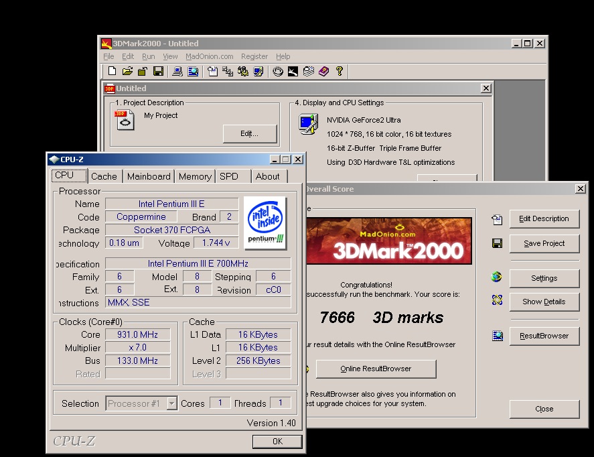Click the select tests checkboxes toolbar icon
The width and height of the screenshot is (594, 457).
coord(228,71)
